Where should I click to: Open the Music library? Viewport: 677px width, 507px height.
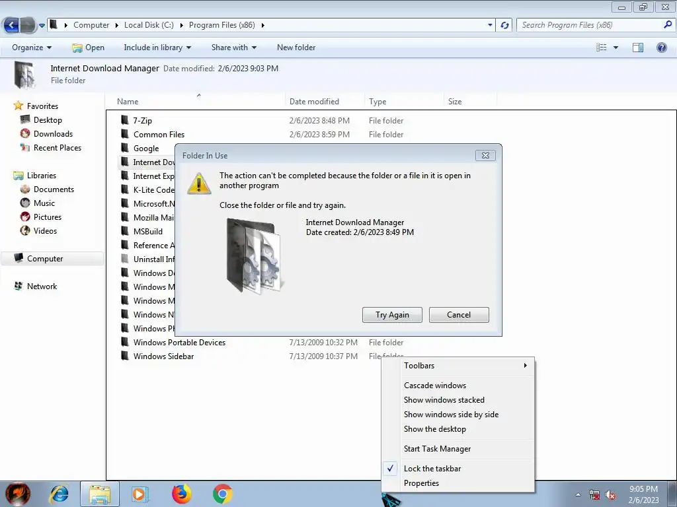click(x=44, y=203)
